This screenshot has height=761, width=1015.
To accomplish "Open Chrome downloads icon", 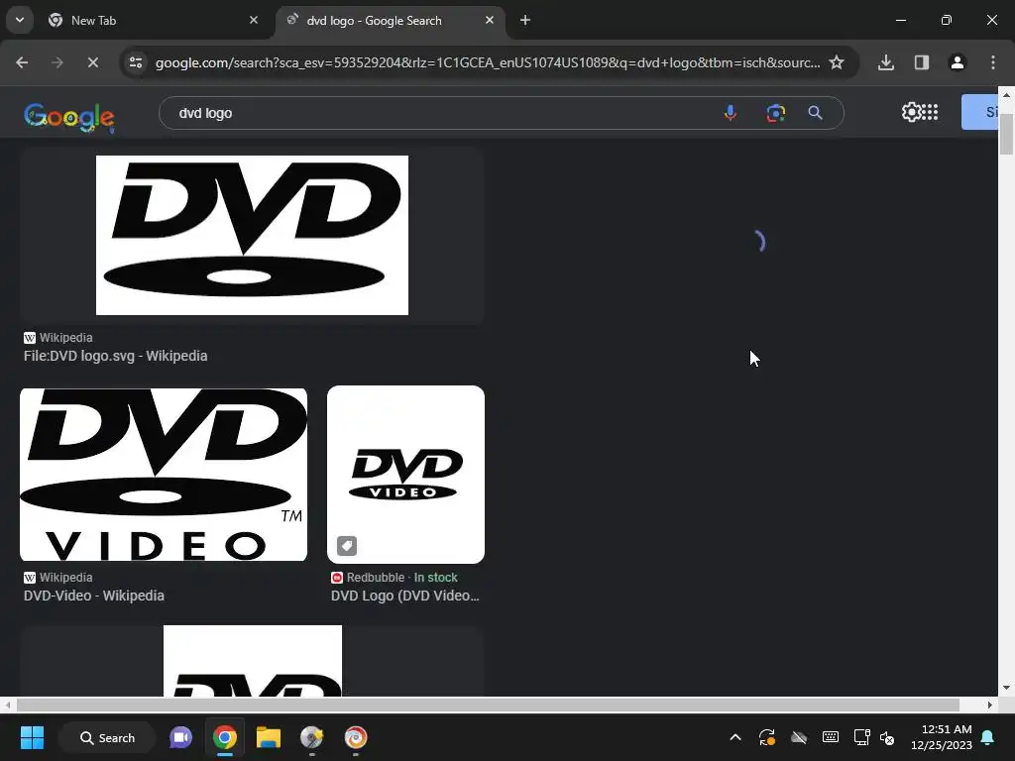I will tap(886, 62).
